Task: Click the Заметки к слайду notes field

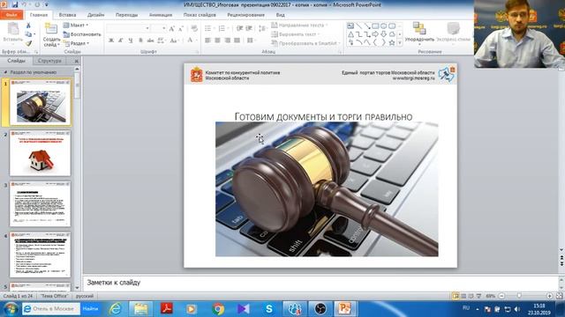Action: 320,283
